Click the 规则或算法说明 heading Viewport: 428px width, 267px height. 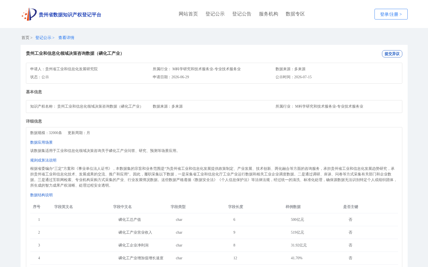pos(43,160)
